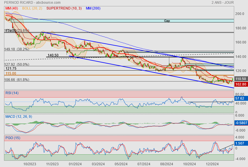Screen dimensions: 248x167
Task: Select the MM (40) legend label
Action: (x=12, y=8)
